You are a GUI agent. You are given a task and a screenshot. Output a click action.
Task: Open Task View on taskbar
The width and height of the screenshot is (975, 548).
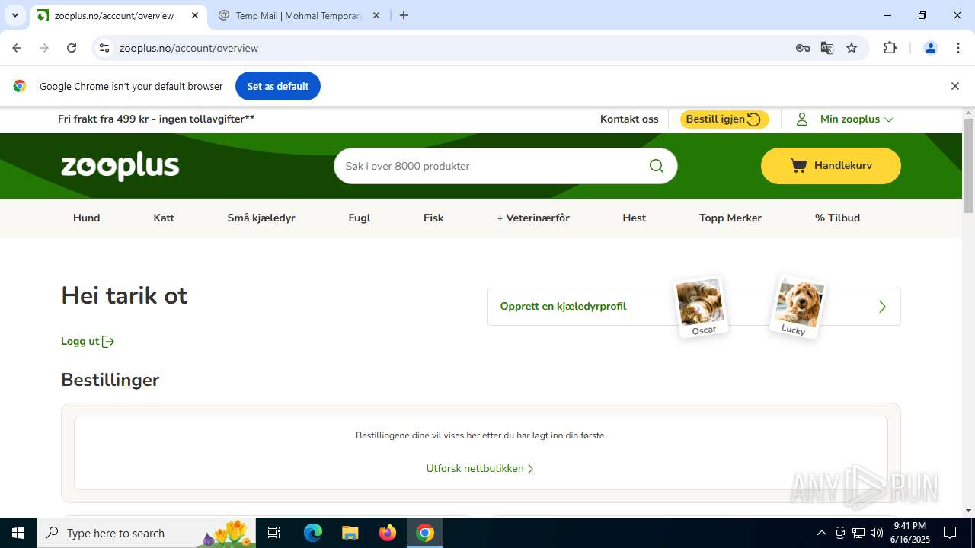(275, 533)
